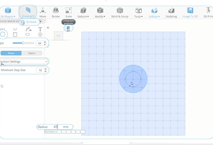Switch to the Planes tab
Viewport: 213px width, 145px height.
(x=11, y=53)
